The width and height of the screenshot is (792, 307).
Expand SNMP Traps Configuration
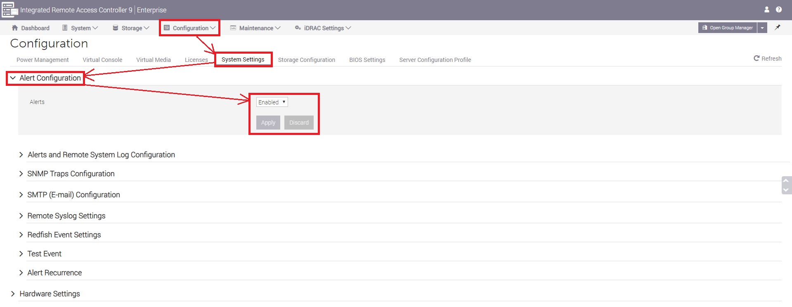(67, 174)
